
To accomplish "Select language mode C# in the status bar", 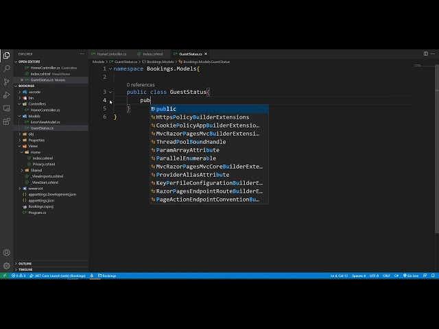I will (x=396, y=276).
